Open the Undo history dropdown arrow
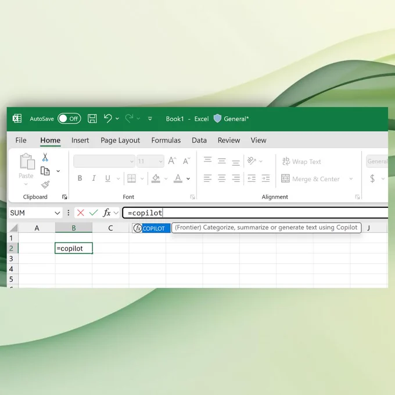The width and height of the screenshot is (395, 395). point(117,119)
